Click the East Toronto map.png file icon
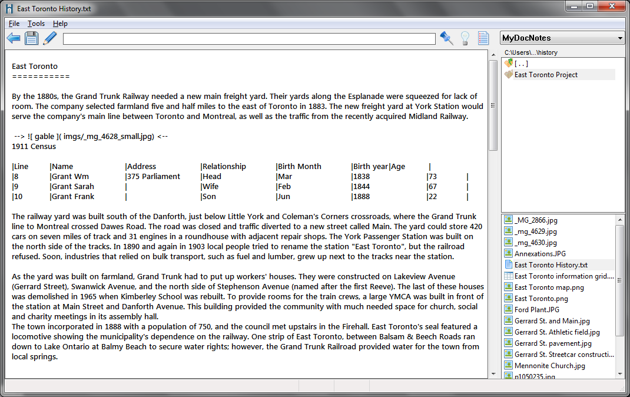 click(508, 287)
